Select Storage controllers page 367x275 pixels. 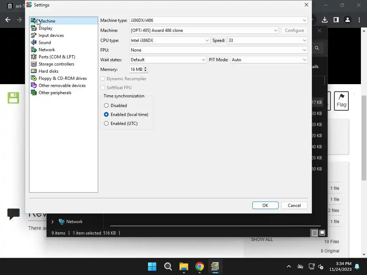(56, 64)
